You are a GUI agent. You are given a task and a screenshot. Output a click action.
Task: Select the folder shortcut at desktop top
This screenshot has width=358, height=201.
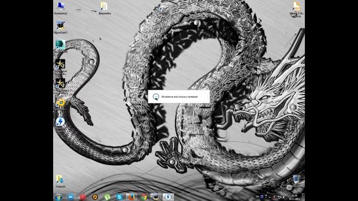coord(105,8)
